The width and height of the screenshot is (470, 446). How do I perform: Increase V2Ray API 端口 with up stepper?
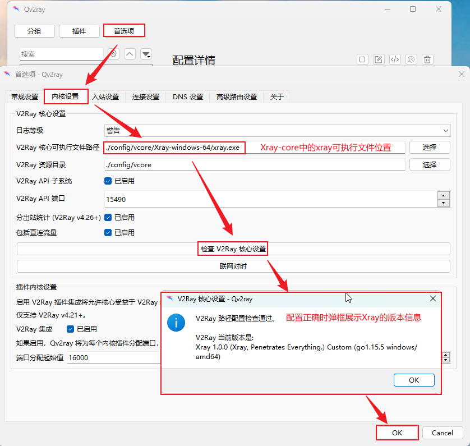444,195
